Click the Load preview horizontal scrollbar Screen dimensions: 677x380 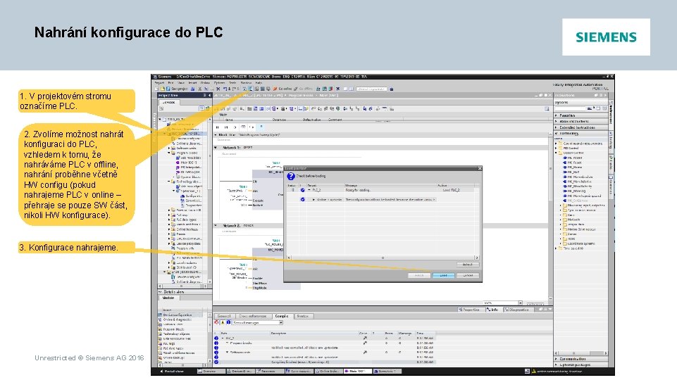click(x=383, y=258)
